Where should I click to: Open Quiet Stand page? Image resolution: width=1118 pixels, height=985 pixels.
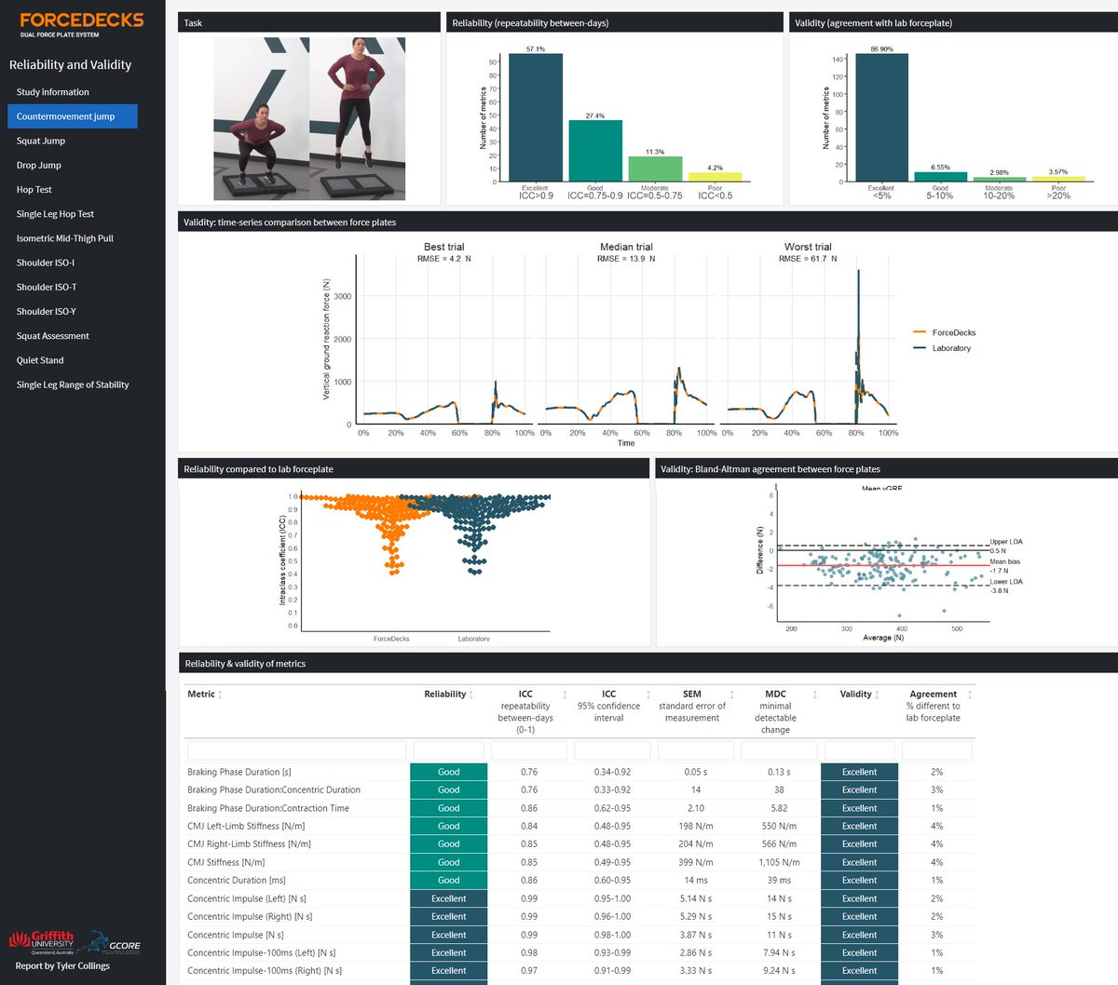pyautogui.click(x=40, y=360)
